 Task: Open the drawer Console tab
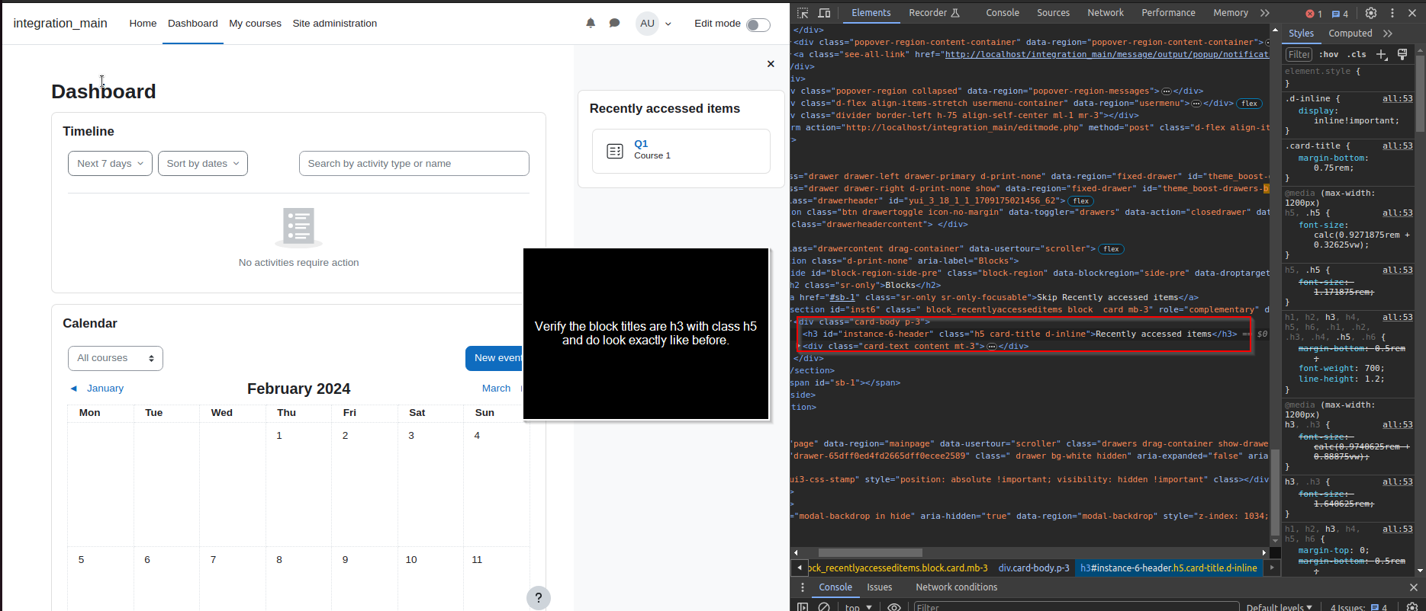835,587
